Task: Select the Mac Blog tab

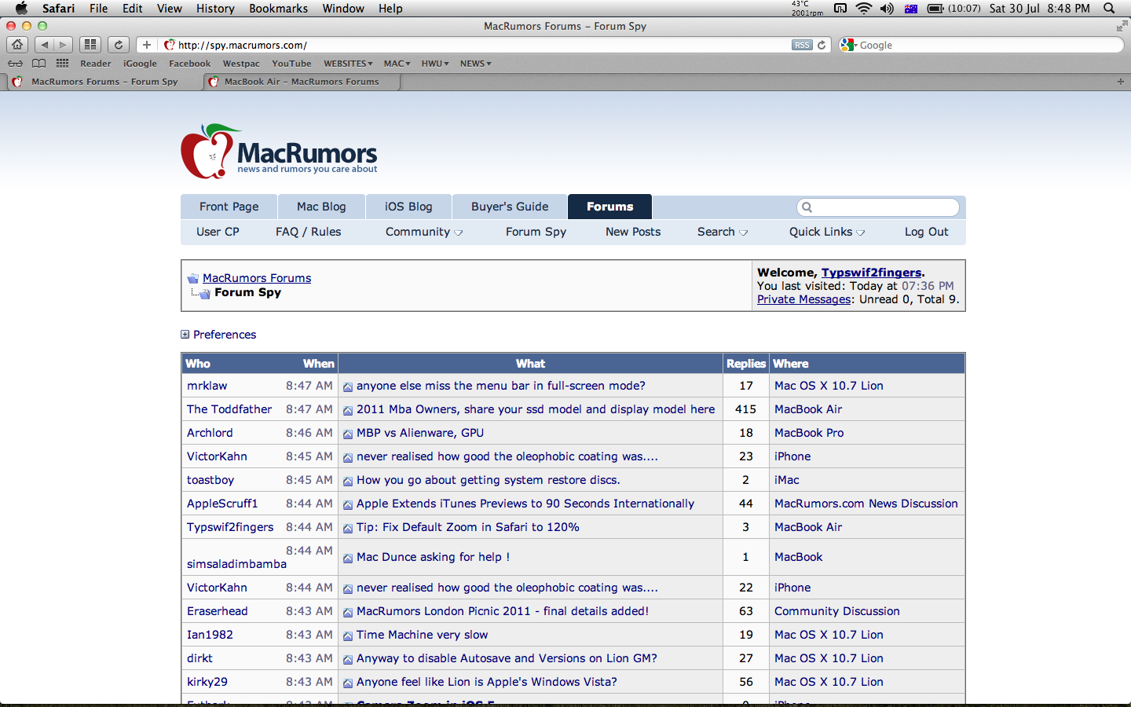Action: click(321, 207)
